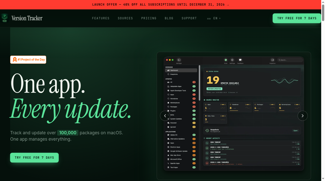This screenshot has width=325, height=181.
Task: Click the Marketplaces source monitor card
Action: (x=289, y=107)
